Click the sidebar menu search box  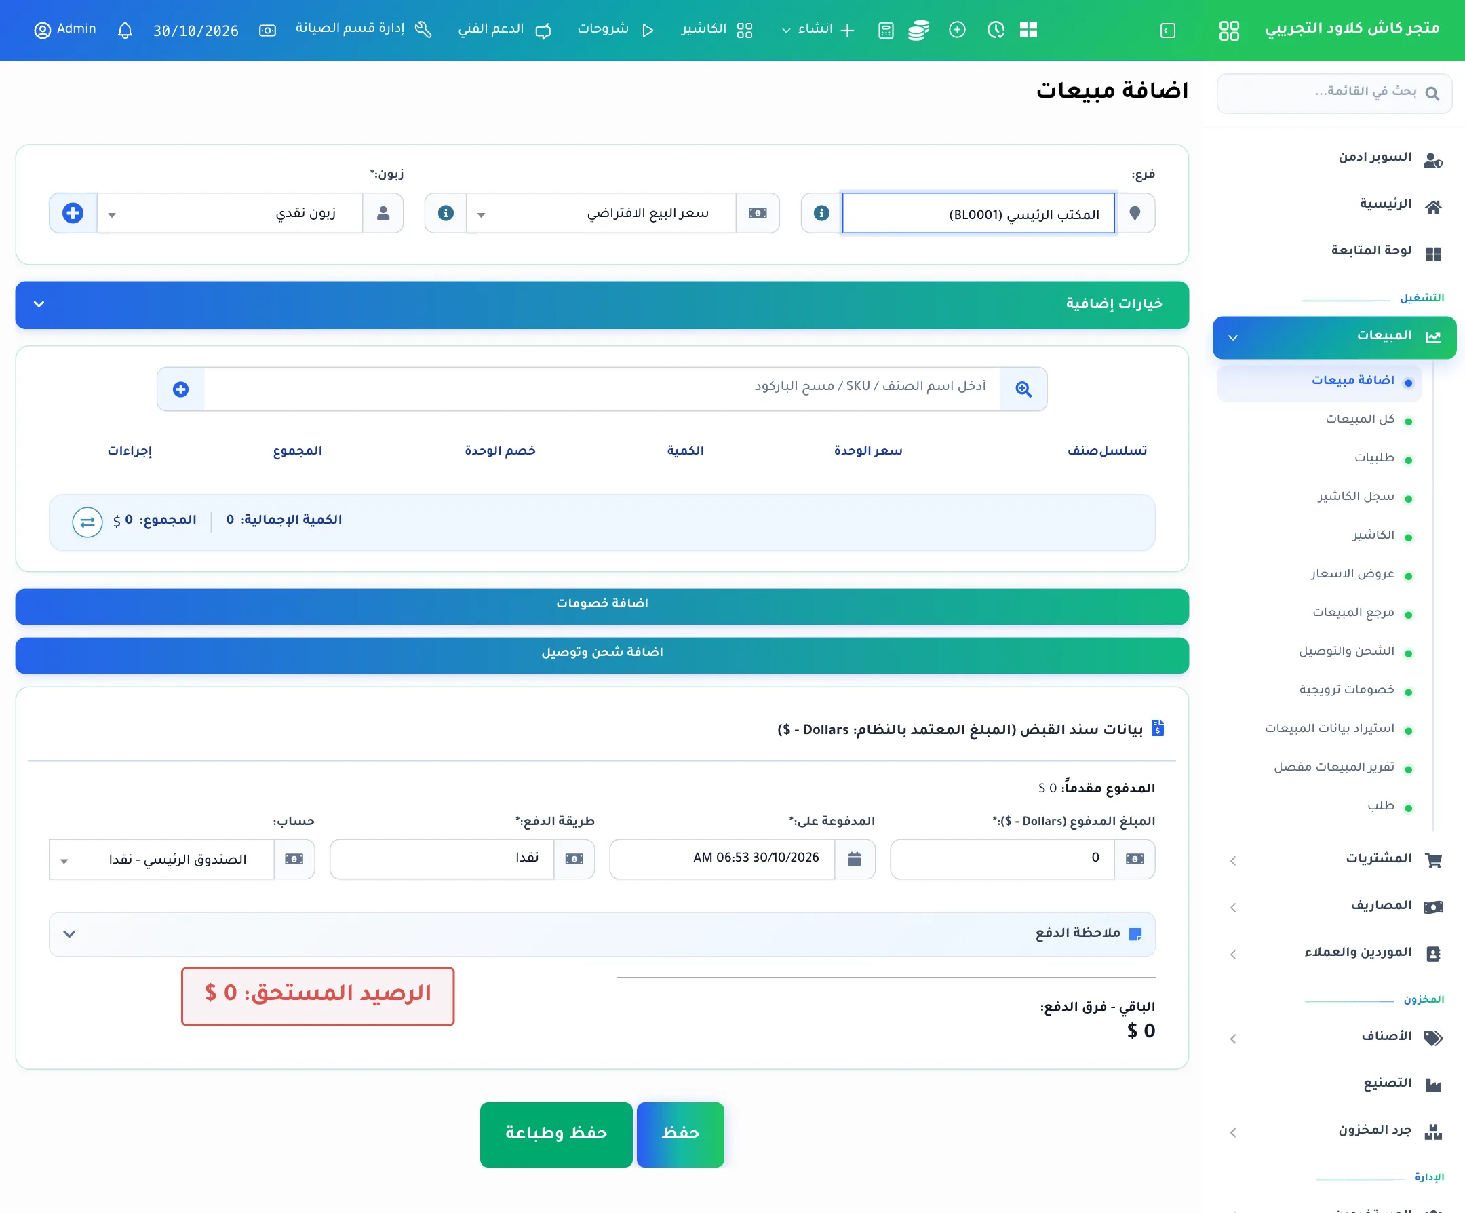(1334, 93)
